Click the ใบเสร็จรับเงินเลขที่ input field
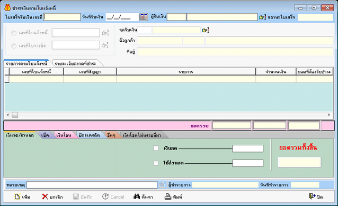Viewport: 338px width, 206px height. point(62,17)
